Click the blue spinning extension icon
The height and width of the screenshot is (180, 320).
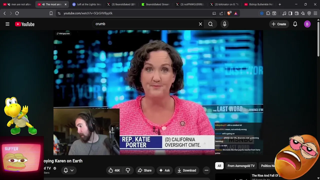click(x=261, y=13)
